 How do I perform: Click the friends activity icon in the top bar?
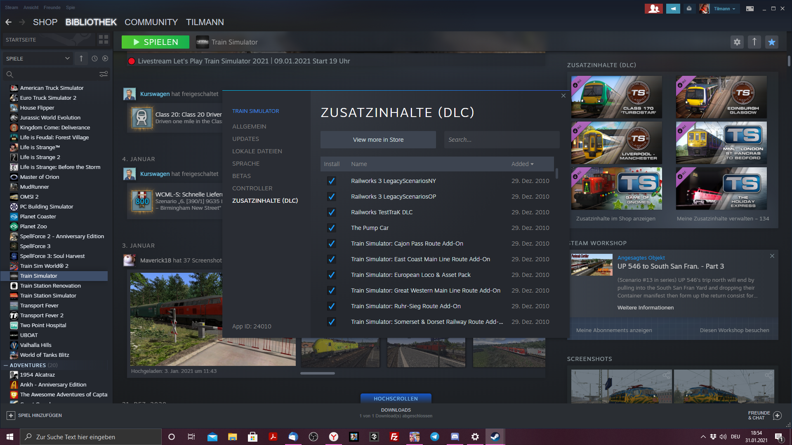(654, 9)
